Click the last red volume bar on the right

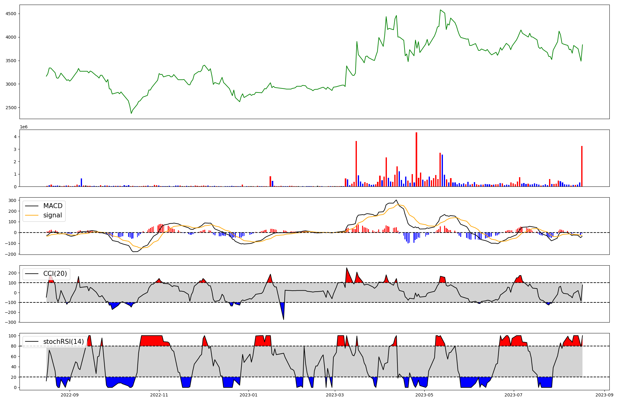click(x=582, y=166)
